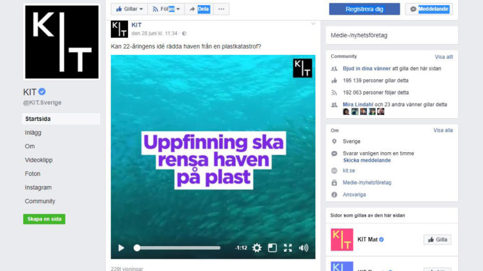Click the messenger icon beside Svarar vanligen

tap(334, 153)
